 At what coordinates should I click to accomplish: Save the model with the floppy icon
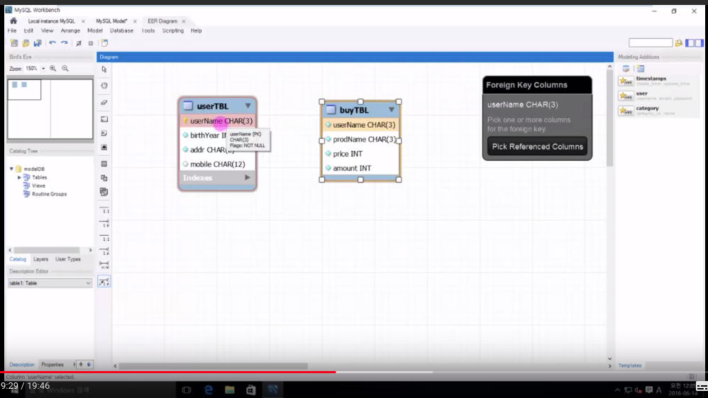(38, 43)
